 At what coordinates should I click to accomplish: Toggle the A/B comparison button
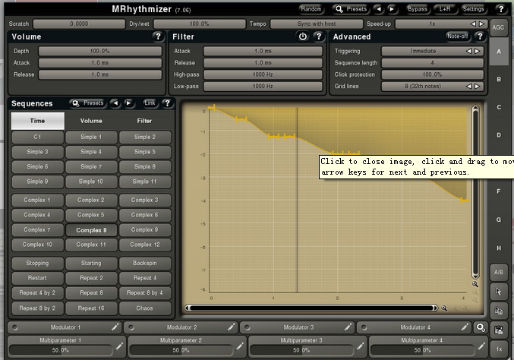[499, 272]
